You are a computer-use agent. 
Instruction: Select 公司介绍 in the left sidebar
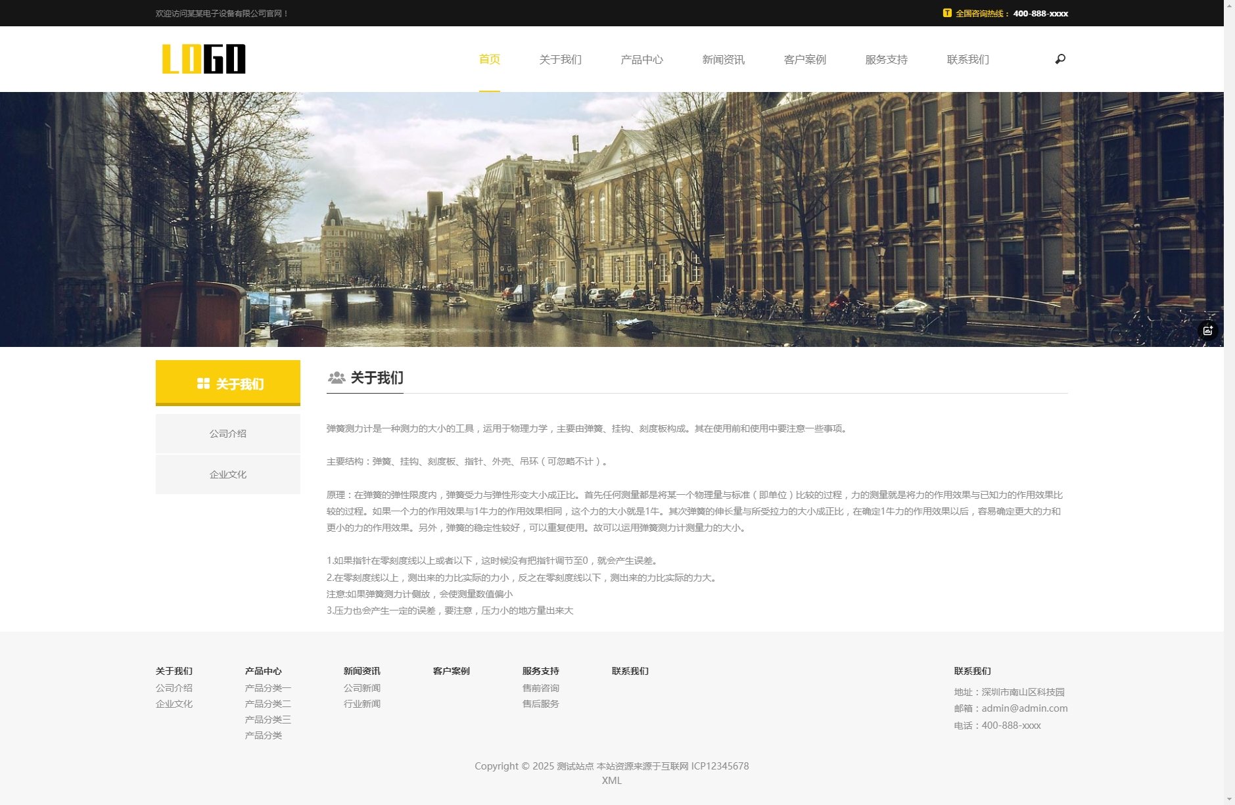pos(227,434)
